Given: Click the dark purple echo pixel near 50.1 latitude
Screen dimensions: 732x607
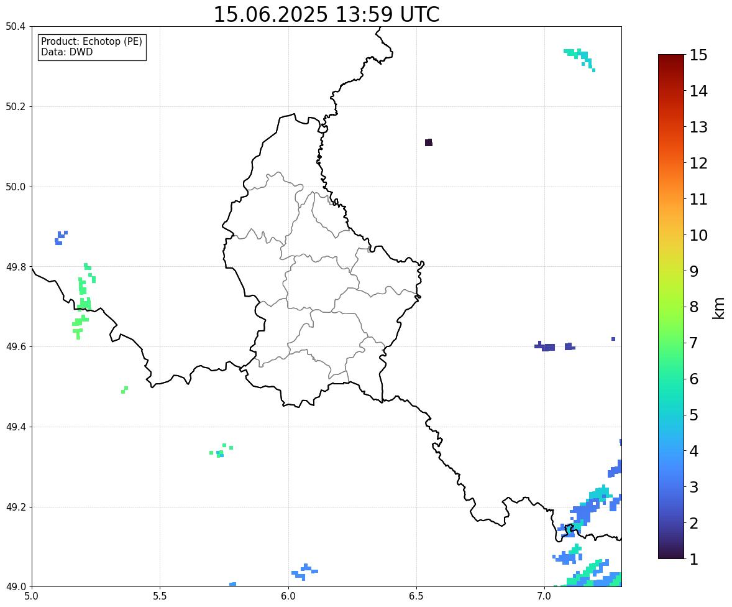Looking at the screenshot, I should pos(429,142).
